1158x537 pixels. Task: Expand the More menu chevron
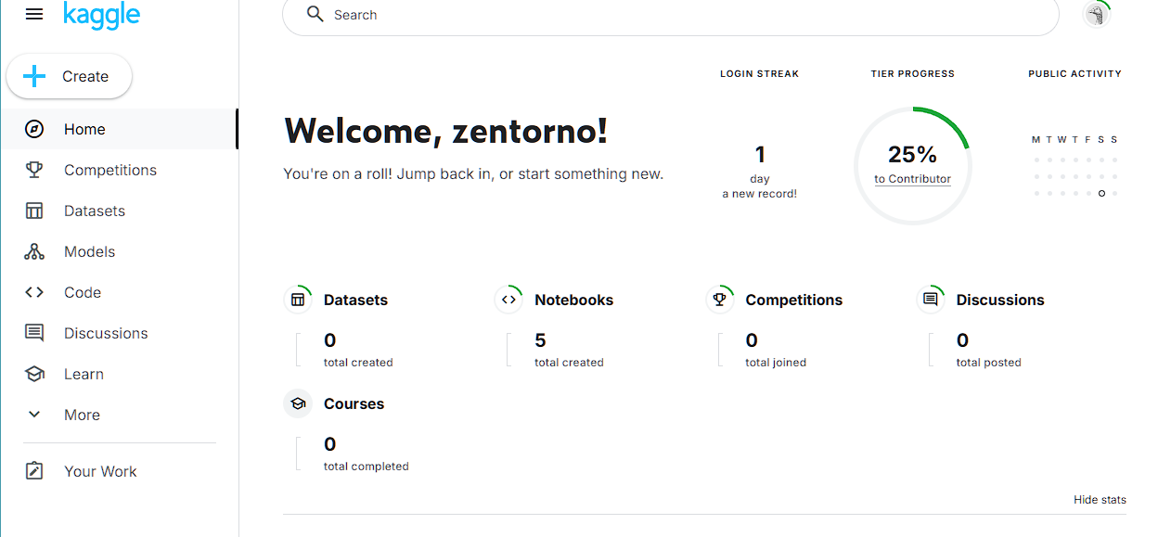pos(34,415)
